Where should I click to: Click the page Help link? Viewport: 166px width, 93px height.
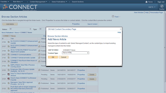[147, 13]
